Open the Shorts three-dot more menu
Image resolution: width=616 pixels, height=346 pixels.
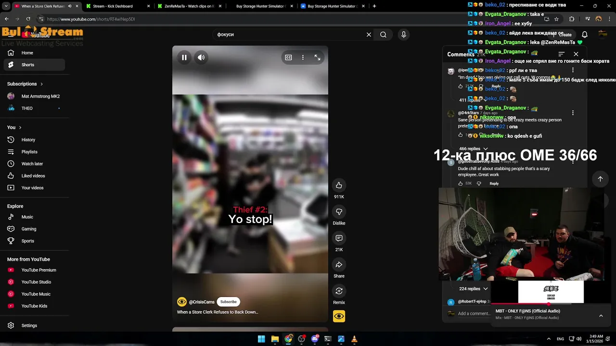pos(303,57)
